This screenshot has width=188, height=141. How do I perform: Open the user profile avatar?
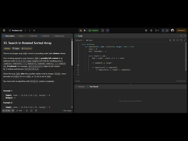[x=172, y=31]
